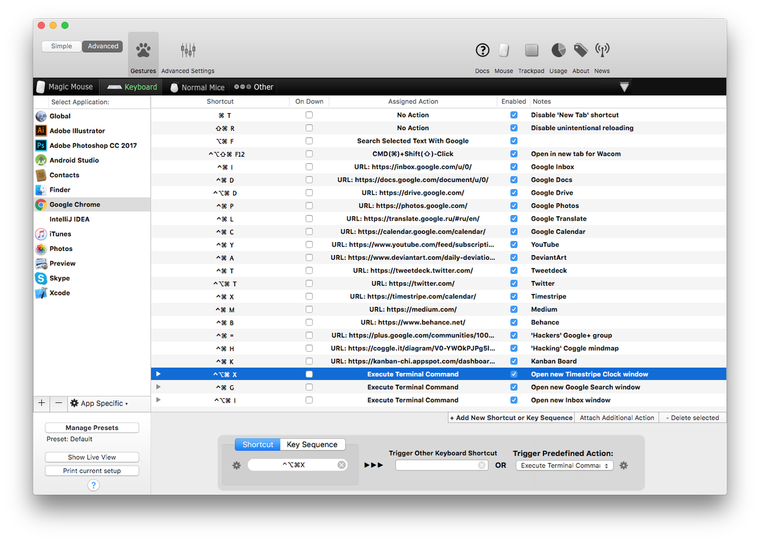
Task: Open the Trackpad settings icon
Action: click(531, 51)
